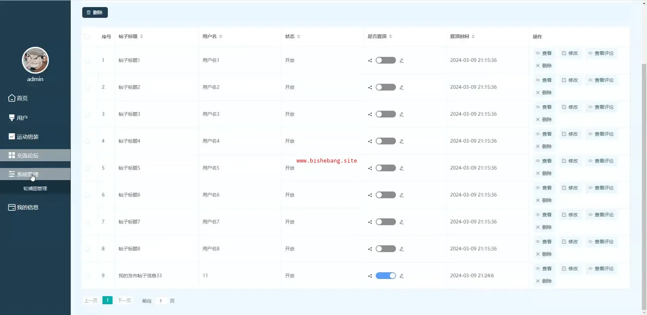Select the checkbox for row 帖子标题5
The width and height of the screenshot is (647, 315).
(88, 168)
